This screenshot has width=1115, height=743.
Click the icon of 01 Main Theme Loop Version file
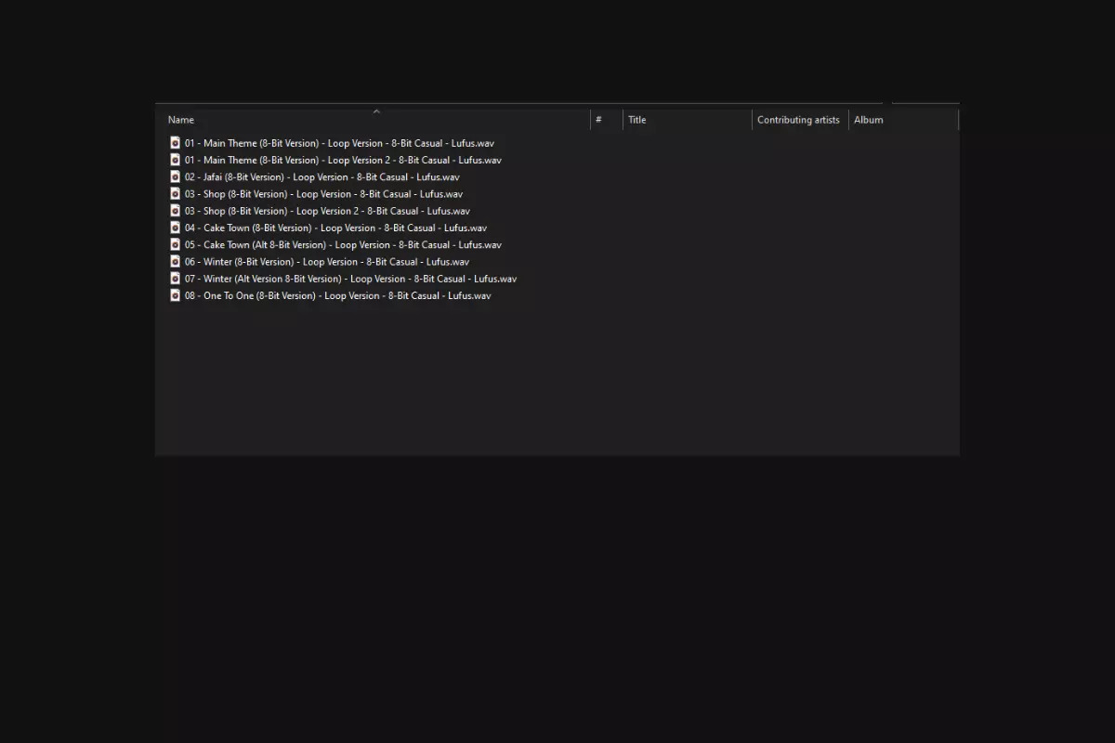(x=175, y=143)
